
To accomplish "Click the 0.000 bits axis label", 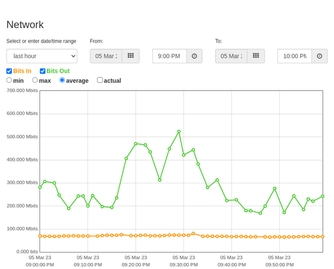I will click(x=27, y=252).
